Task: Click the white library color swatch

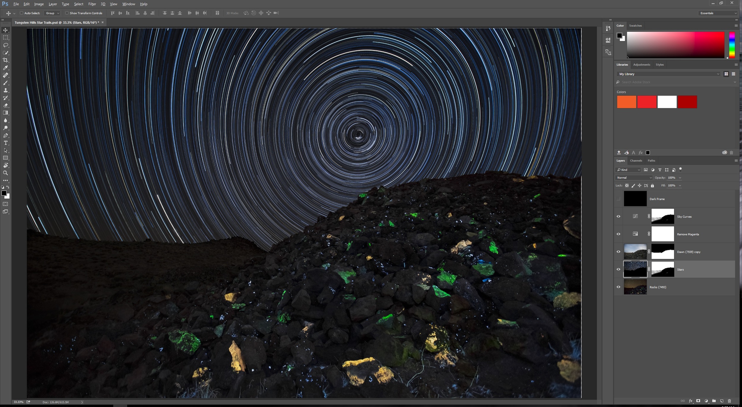Action: click(667, 102)
